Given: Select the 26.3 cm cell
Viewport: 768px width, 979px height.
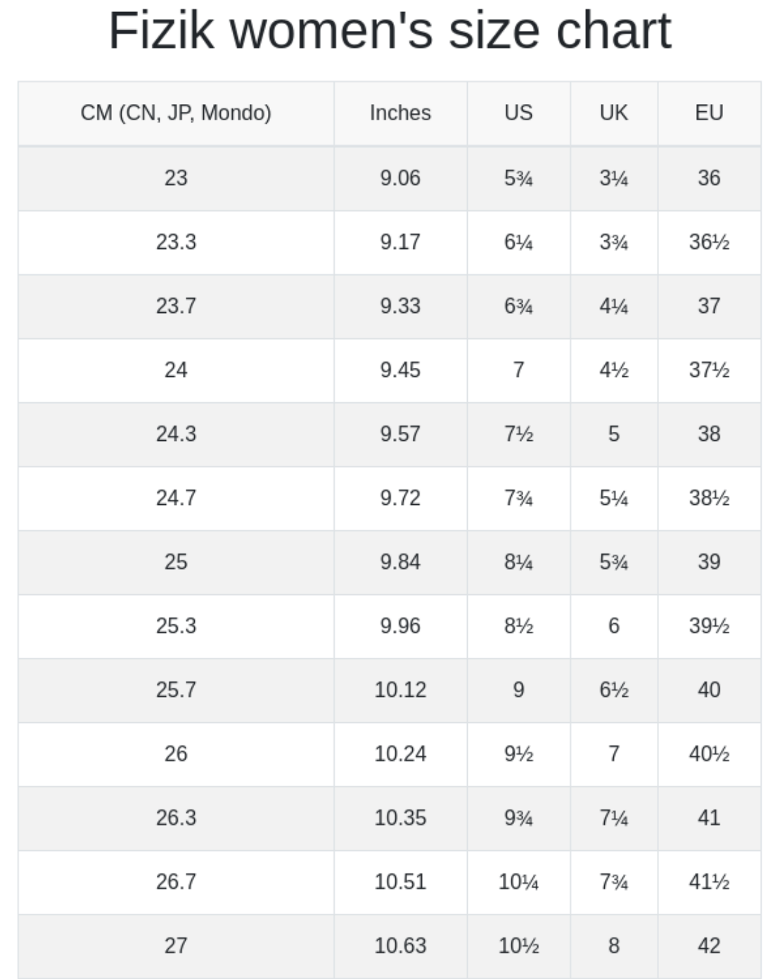Looking at the screenshot, I should click(176, 818).
